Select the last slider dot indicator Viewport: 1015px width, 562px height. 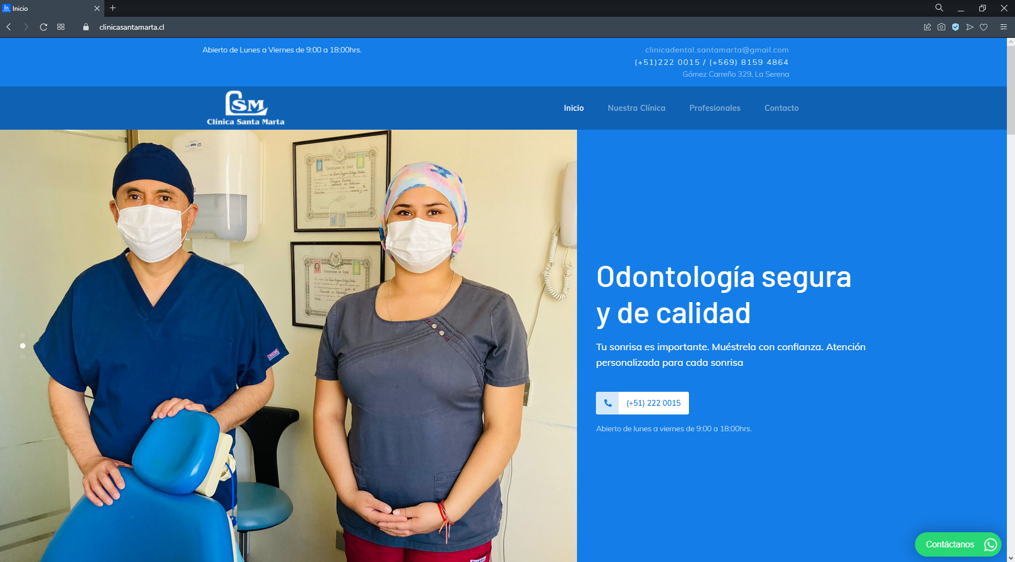(x=23, y=357)
